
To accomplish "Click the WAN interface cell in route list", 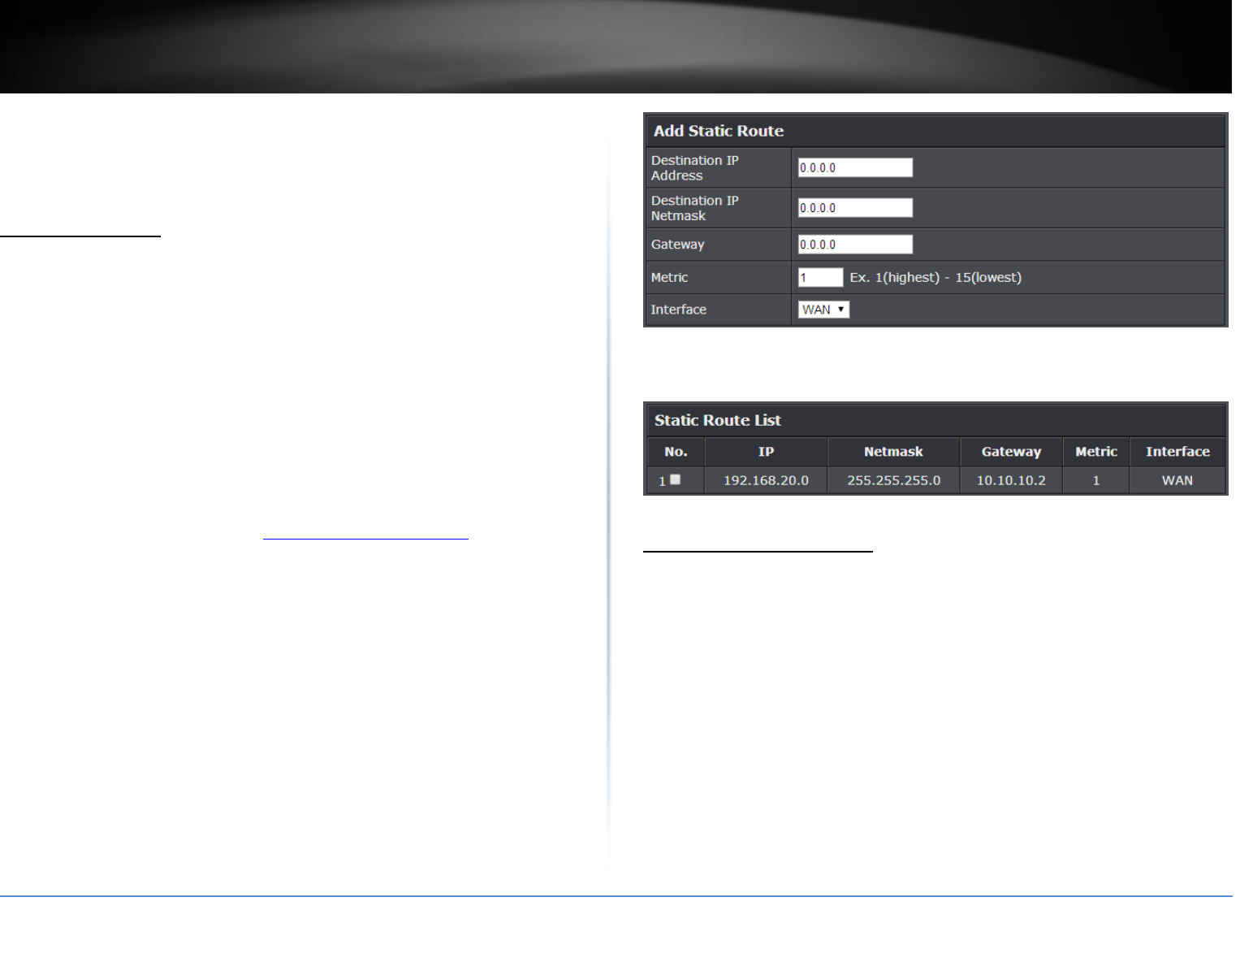I will coord(1177,480).
